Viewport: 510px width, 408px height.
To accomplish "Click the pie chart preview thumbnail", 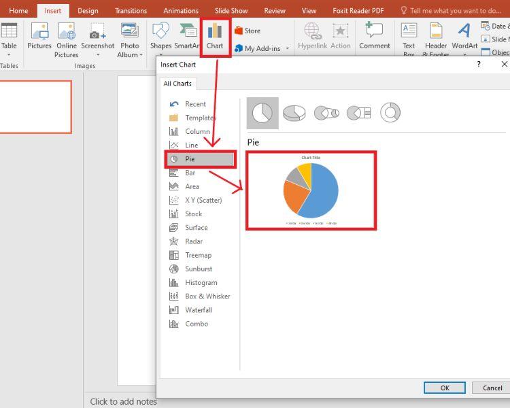I will (x=311, y=190).
